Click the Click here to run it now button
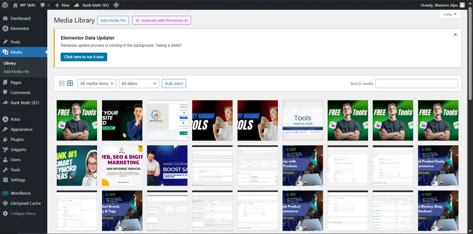Image resolution: width=473 pixels, height=234 pixels. click(x=84, y=57)
